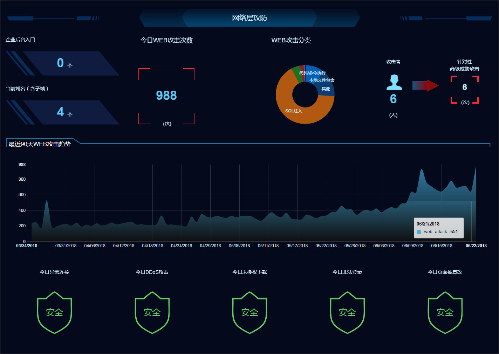Open the 今日非法登录 shield status
This screenshot has width=499, height=354.
pyautogui.click(x=347, y=312)
